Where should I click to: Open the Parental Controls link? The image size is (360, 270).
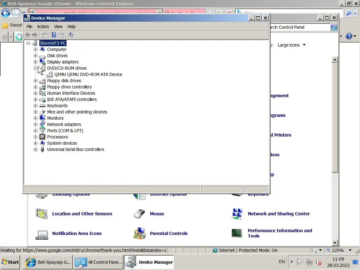coord(169,233)
